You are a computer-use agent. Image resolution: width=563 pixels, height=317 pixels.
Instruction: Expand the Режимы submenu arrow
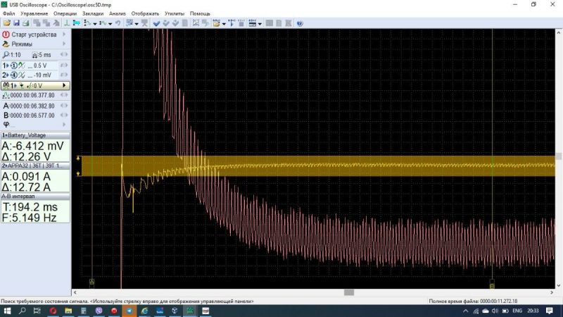[x=65, y=44]
